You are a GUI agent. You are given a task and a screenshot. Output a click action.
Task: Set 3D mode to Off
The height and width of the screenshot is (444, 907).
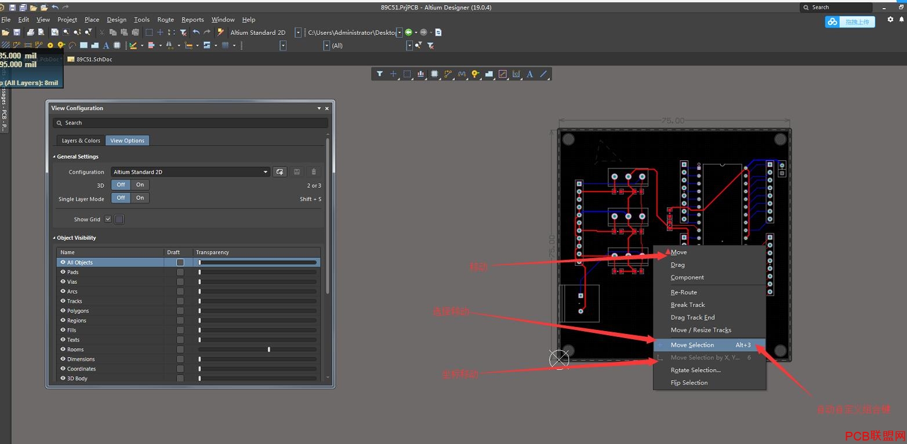(x=121, y=185)
